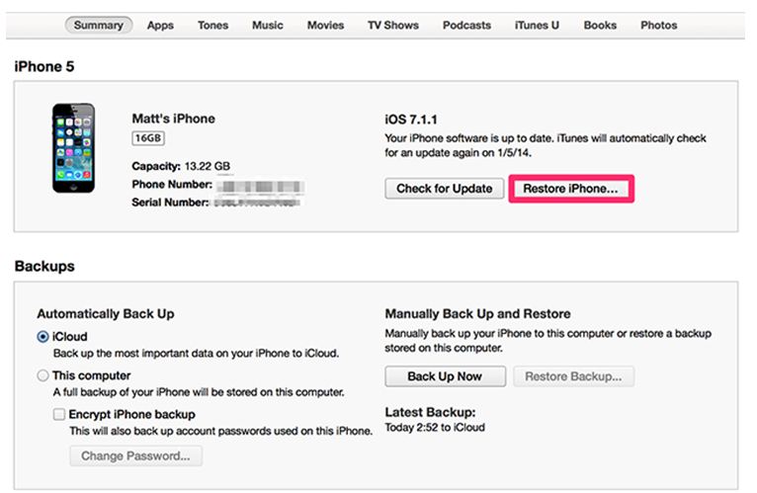Image resolution: width=757 pixels, height=493 pixels.
Task: Select the iTunes U tab
Action: click(x=537, y=25)
